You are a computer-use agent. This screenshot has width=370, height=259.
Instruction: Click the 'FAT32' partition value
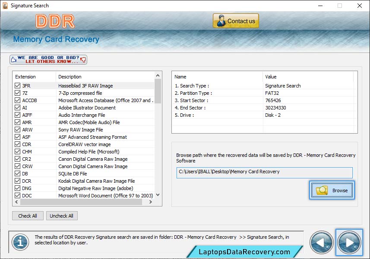click(x=272, y=93)
